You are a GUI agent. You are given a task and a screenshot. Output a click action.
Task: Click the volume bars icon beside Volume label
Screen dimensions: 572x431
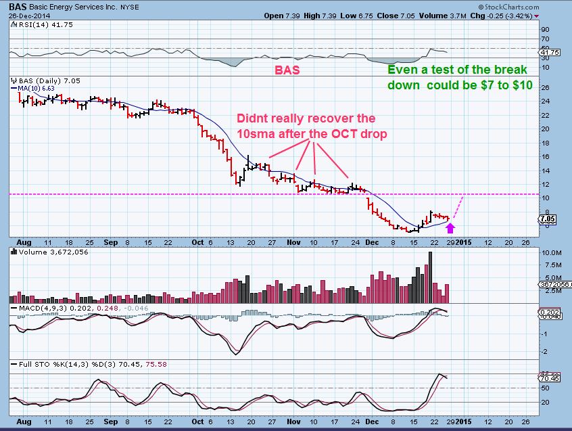point(14,252)
